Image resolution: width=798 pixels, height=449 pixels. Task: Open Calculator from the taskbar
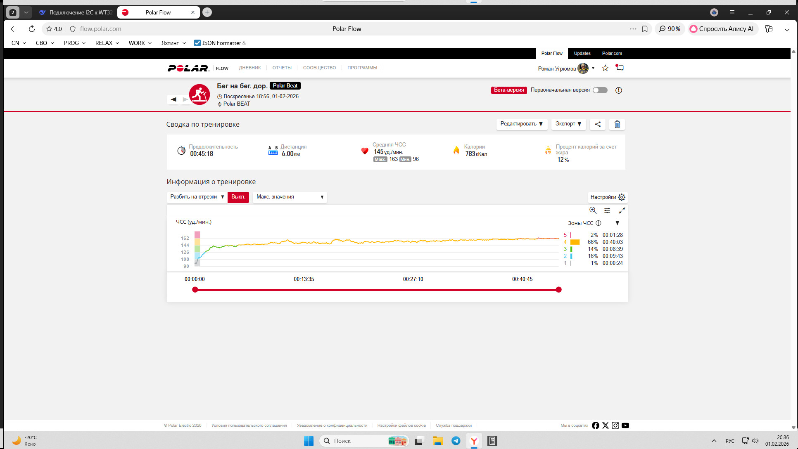pyautogui.click(x=492, y=441)
